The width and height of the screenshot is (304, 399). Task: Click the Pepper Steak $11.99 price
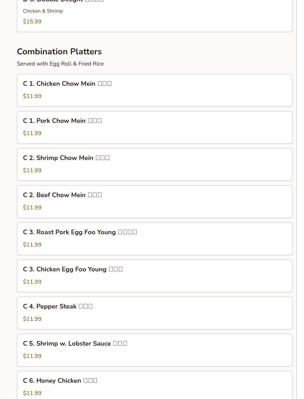point(32,319)
